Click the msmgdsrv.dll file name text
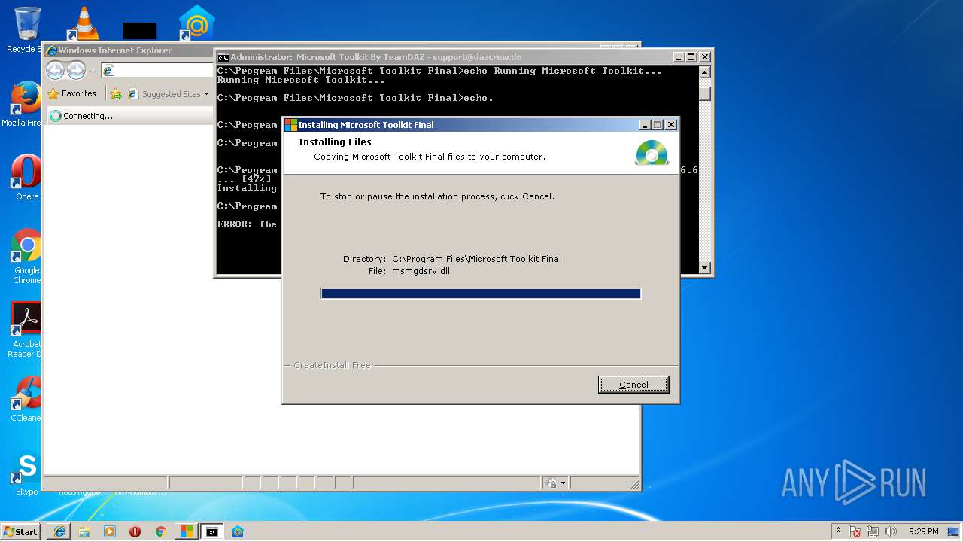963x542 pixels. (x=421, y=271)
